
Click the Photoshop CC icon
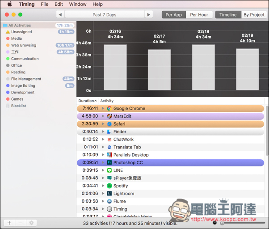tap(109, 163)
